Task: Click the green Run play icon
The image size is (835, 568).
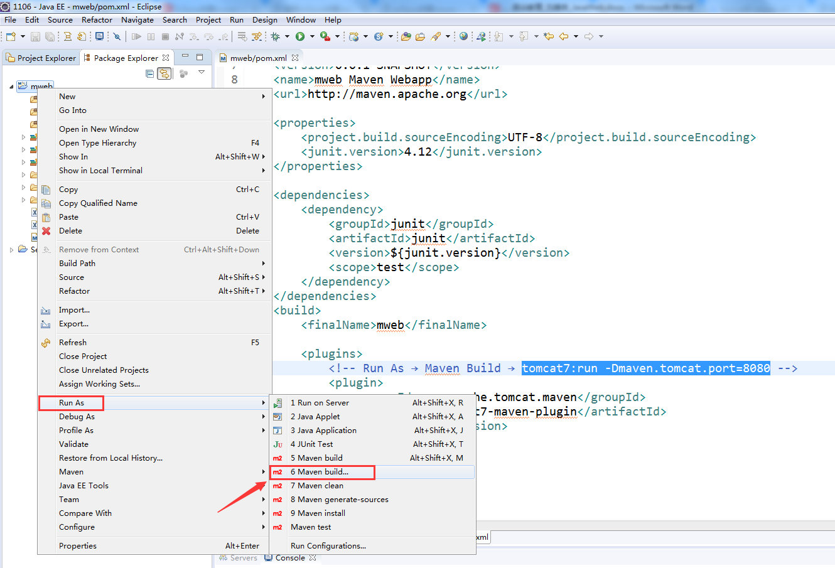Action: (299, 36)
